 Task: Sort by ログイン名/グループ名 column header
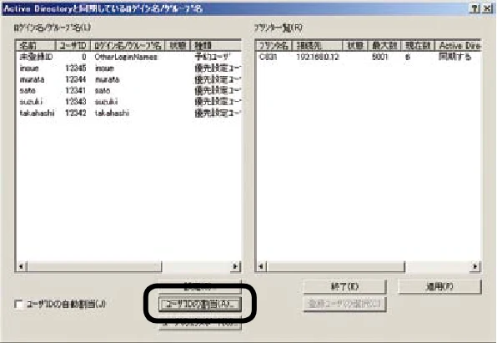click(x=128, y=45)
